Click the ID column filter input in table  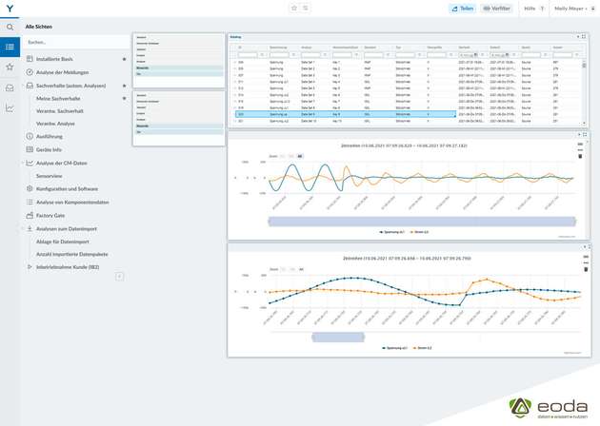(248, 55)
